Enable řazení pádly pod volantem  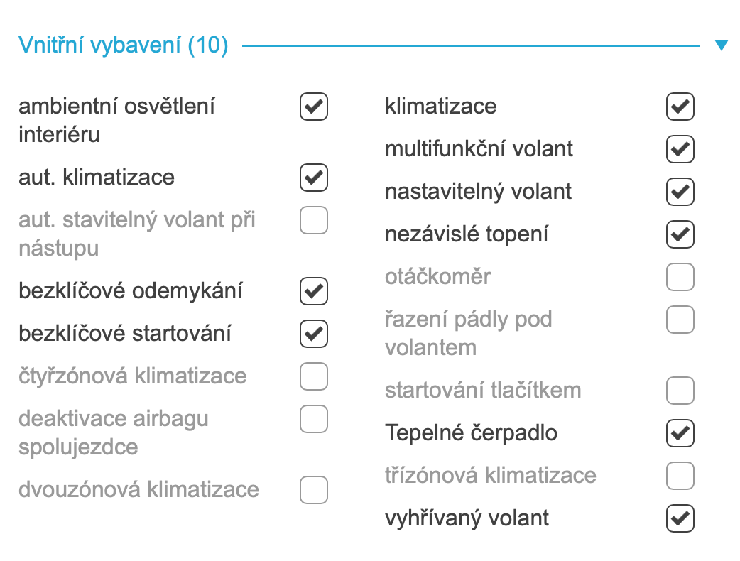point(680,320)
